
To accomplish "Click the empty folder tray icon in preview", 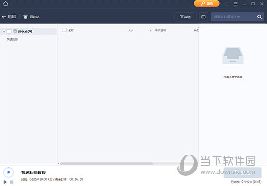I will (233, 56).
